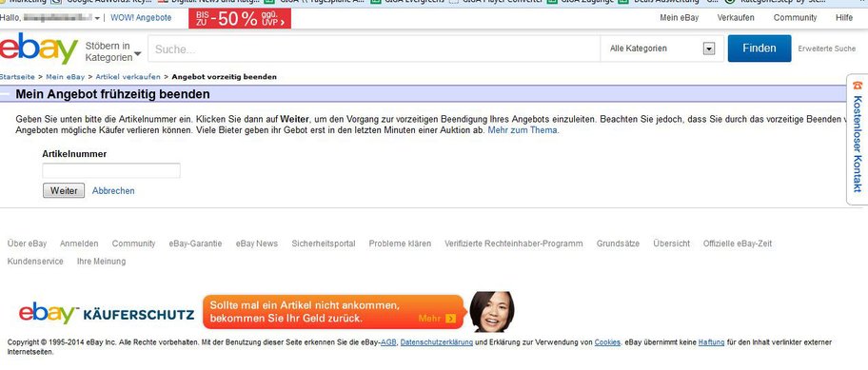Open the Cookies link

click(607, 342)
